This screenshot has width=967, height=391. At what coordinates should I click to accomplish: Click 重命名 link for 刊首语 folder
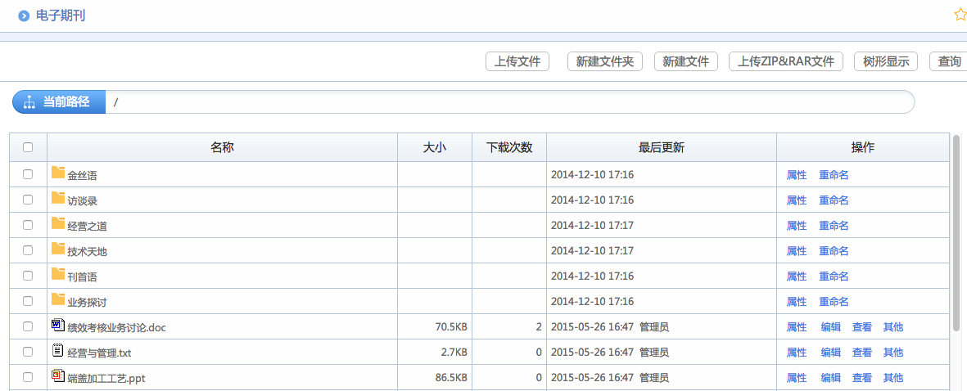(x=833, y=276)
